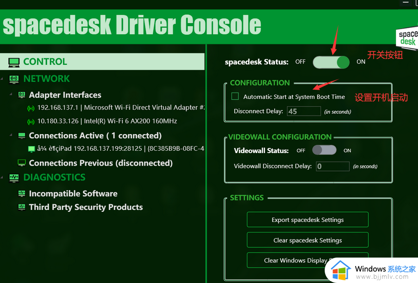The width and height of the screenshot is (418, 283).
Task: Select Connections Active (1 connected)
Action: 95,135
